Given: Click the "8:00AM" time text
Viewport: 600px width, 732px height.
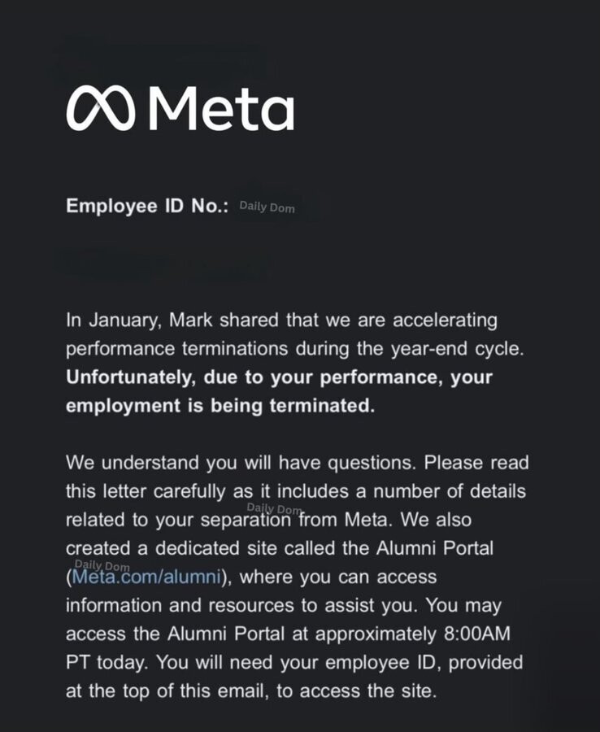Looking at the screenshot, I should (487, 634).
